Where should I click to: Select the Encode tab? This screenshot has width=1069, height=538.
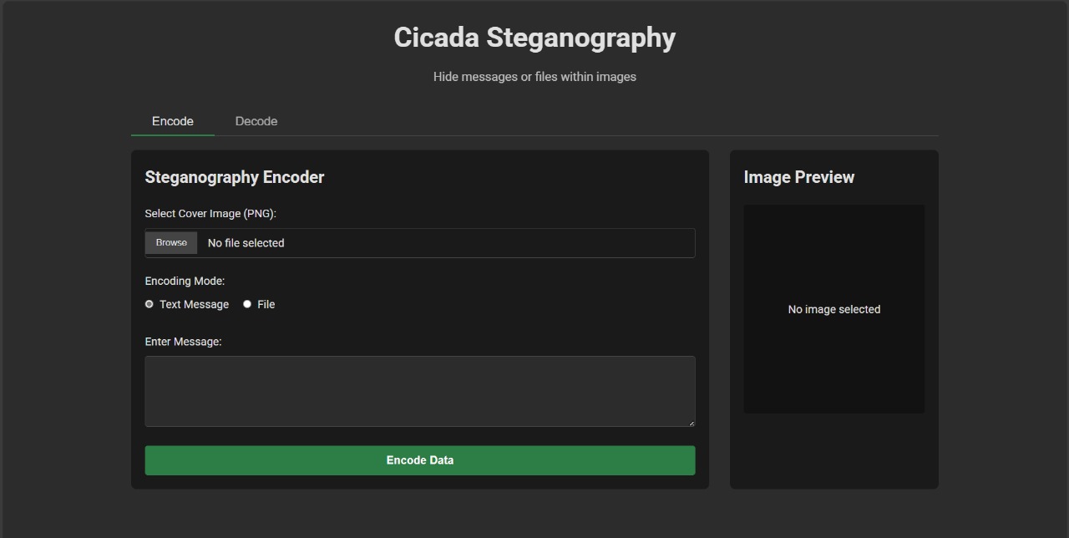point(173,121)
